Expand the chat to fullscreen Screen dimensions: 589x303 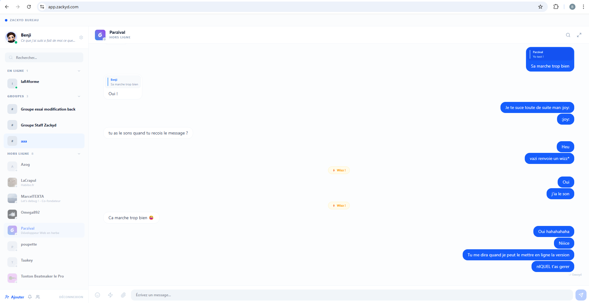pos(579,35)
